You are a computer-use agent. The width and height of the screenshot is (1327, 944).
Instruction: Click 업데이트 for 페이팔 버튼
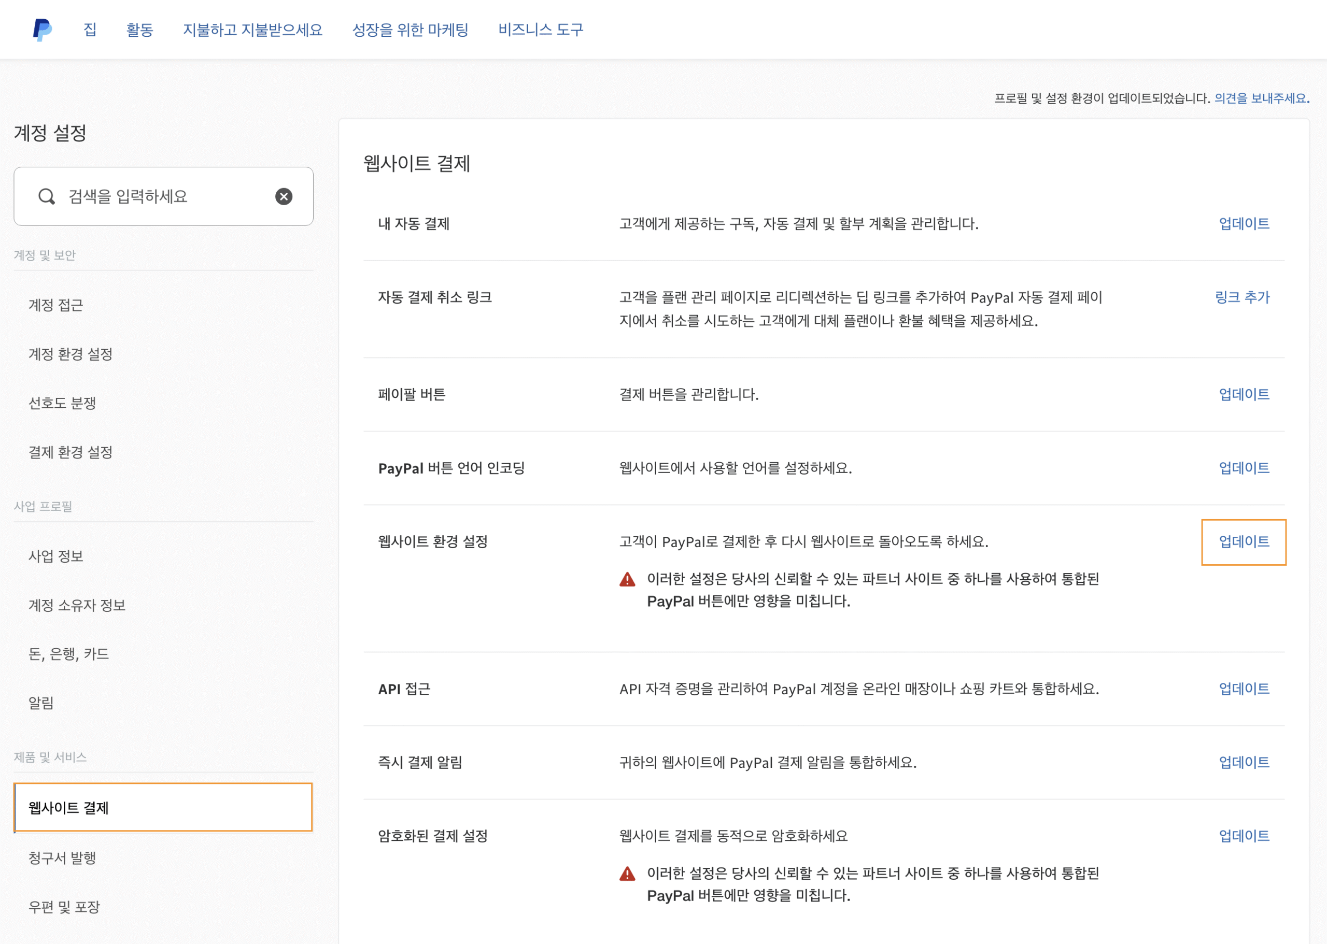tap(1244, 395)
